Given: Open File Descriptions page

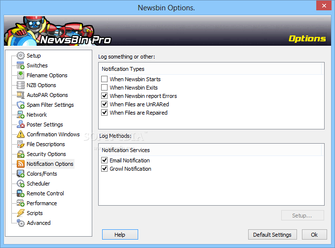Looking at the screenshot, I should tap(46, 144).
